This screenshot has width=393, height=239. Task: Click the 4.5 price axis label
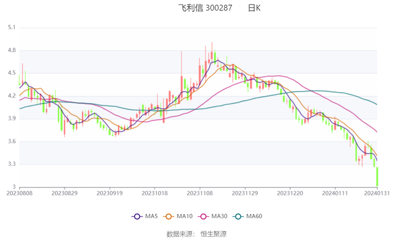coord(12,73)
